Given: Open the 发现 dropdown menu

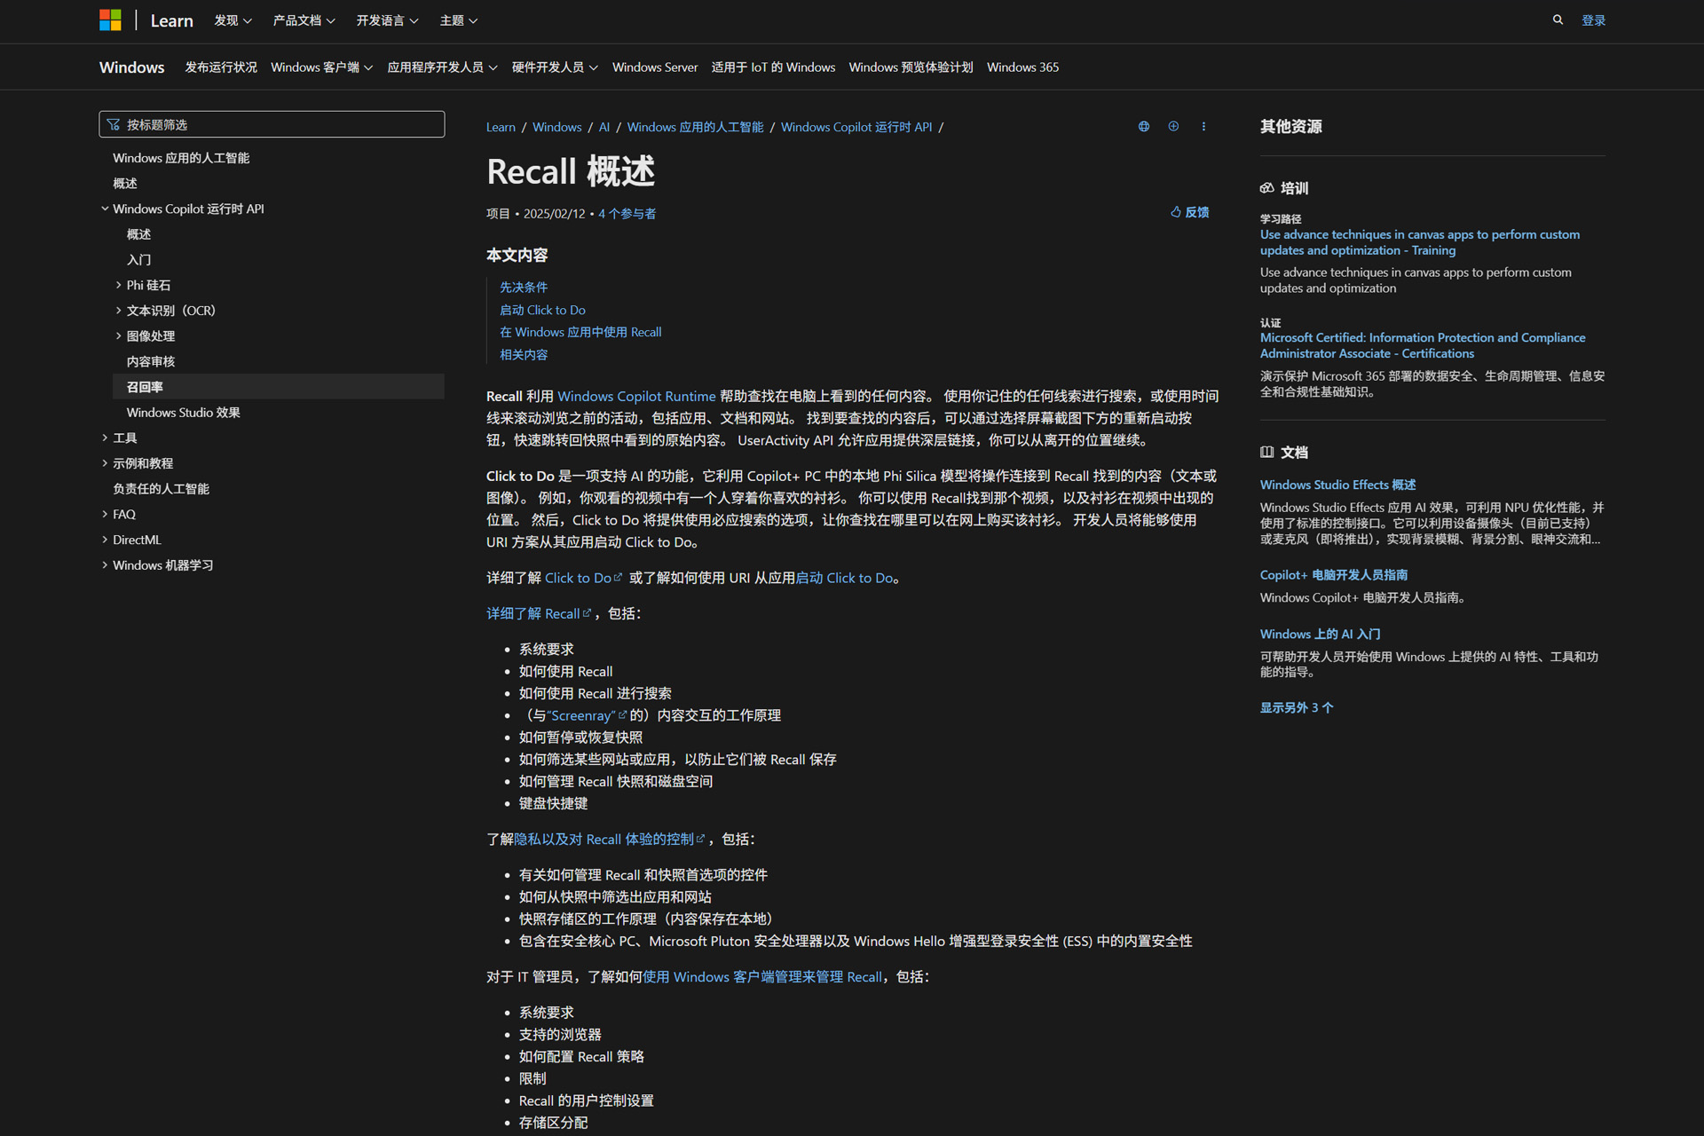Looking at the screenshot, I should [x=233, y=20].
